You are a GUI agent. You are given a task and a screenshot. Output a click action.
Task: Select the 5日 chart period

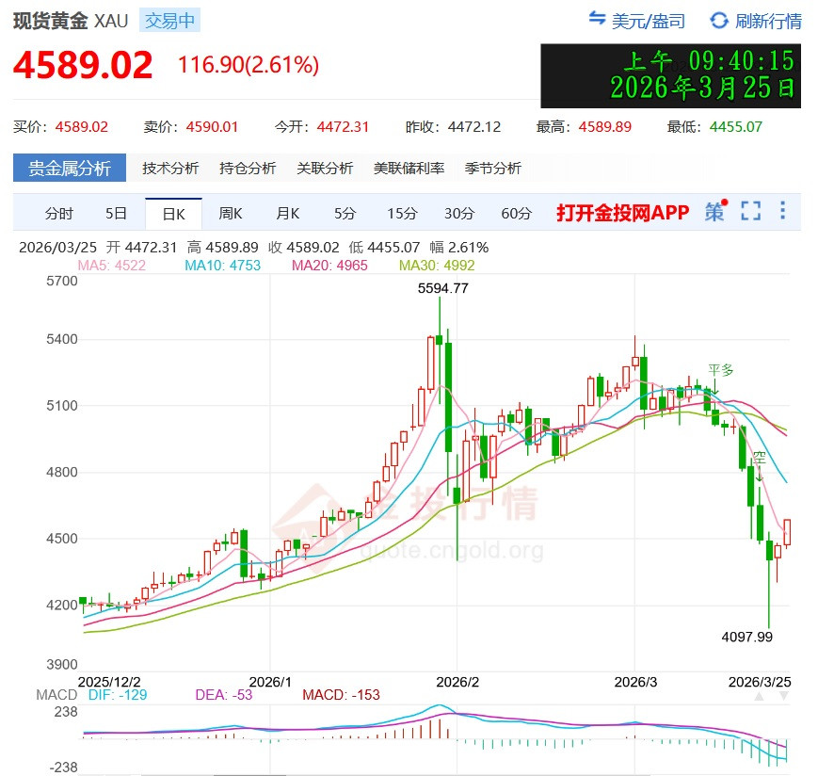[116, 214]
